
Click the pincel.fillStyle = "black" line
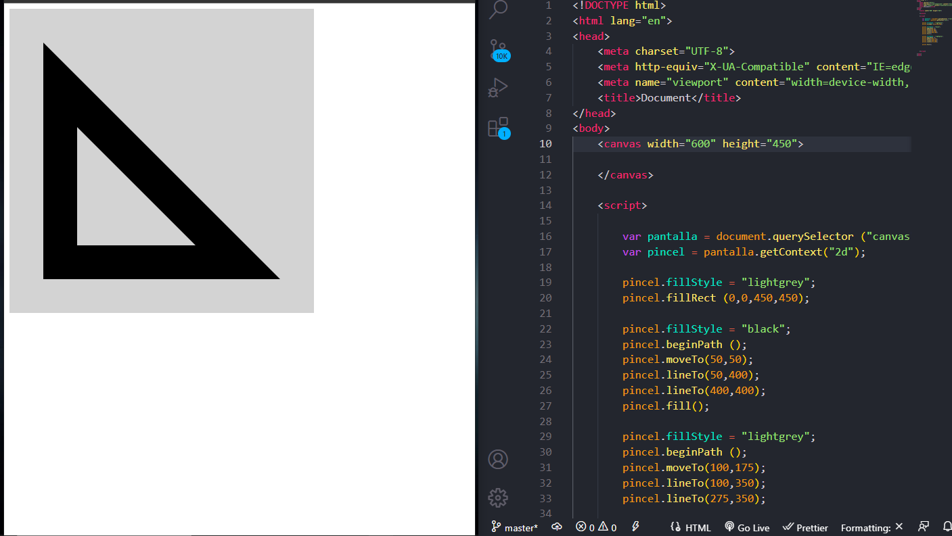click(x=706, y=329)
